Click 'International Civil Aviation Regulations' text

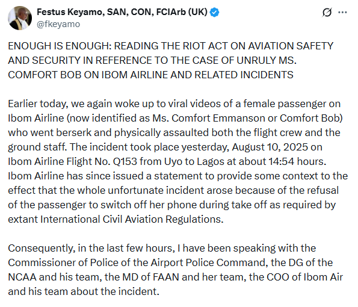point(132,219)
